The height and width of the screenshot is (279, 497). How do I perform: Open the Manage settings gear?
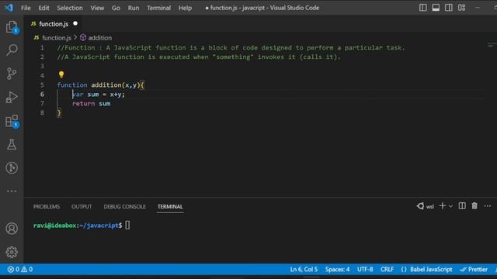[x=12, y=252]
